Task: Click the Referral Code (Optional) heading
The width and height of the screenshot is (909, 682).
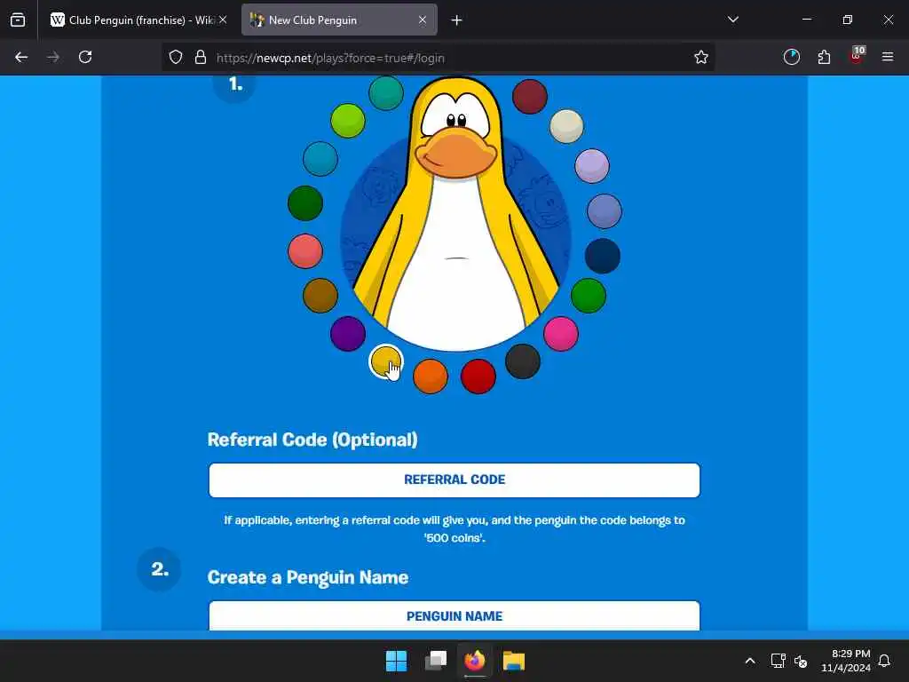Action: 312,440
